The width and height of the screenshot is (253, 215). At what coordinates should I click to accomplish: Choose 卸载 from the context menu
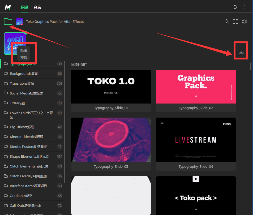tap(24, 57)
